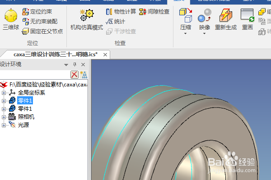Close the caxa document tab
Image resolution: width=271 pixels, height=180 pixels.
(105, 55)
